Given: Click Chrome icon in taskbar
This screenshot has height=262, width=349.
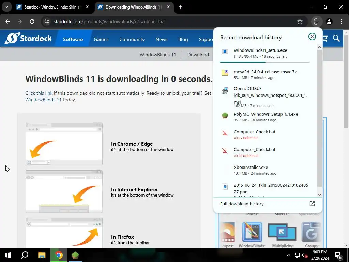Looking at the screenshot, I should 59,255.
